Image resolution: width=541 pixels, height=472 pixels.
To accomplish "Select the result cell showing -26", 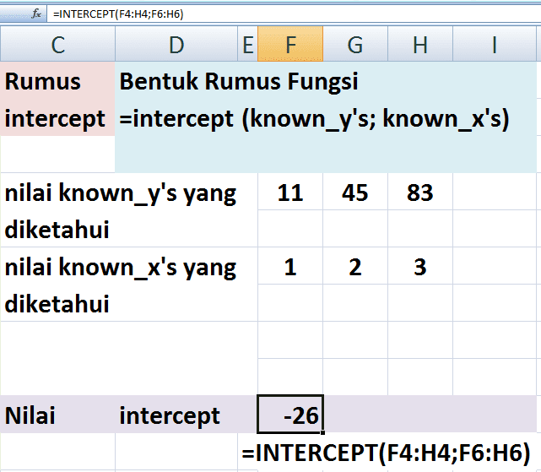I will [290, 414].
